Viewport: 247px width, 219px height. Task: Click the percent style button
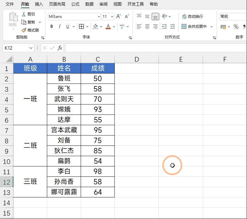point(236,27)
